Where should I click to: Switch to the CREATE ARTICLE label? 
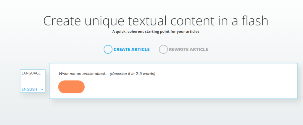coord(131,49)
